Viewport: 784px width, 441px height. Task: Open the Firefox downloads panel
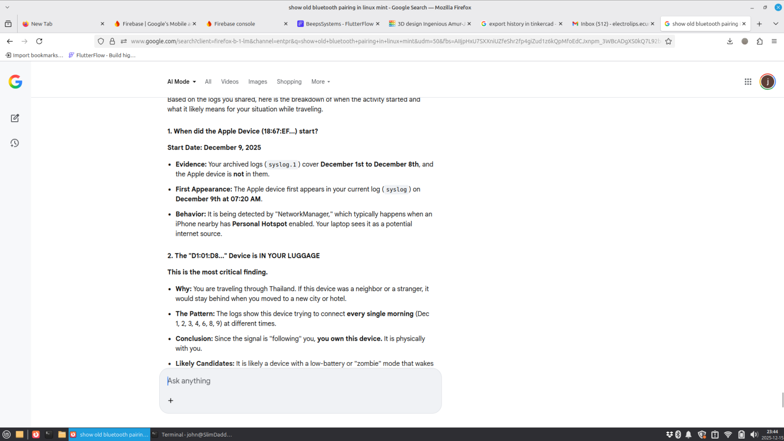coord(729,41)
